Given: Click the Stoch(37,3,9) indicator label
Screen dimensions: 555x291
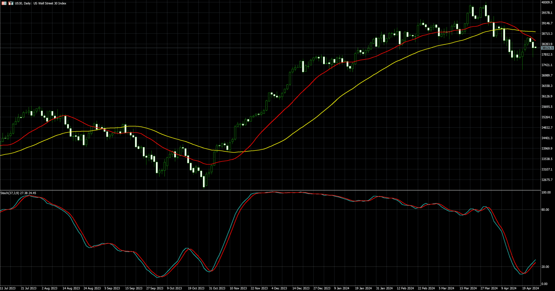Looking at the screenshot, I should 18,193.
